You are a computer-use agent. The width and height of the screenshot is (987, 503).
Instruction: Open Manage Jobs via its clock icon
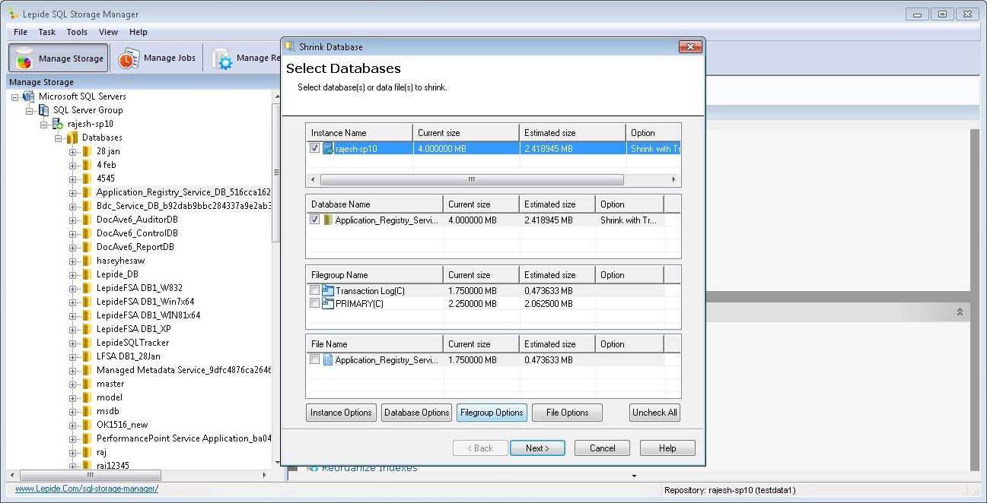129,59
